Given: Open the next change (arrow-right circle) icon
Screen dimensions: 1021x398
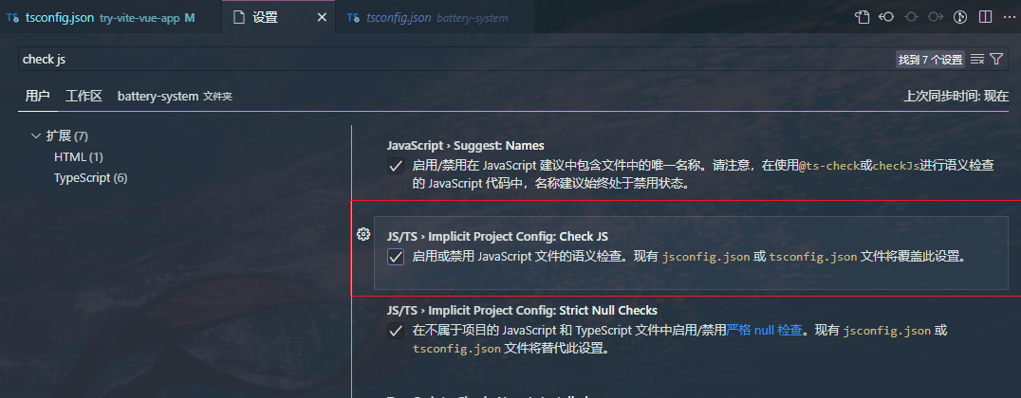Looking at the screenshot, I should tap(936, 18).
